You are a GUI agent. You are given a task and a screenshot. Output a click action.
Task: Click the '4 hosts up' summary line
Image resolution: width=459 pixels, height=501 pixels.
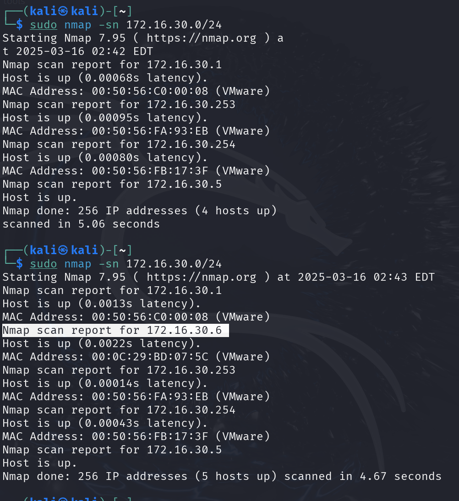click(x=140, y=211)
